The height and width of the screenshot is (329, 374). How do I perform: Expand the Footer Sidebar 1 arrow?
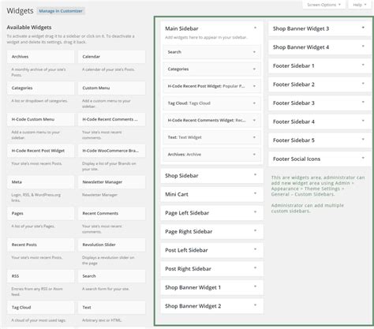click(x=363, y=65)
